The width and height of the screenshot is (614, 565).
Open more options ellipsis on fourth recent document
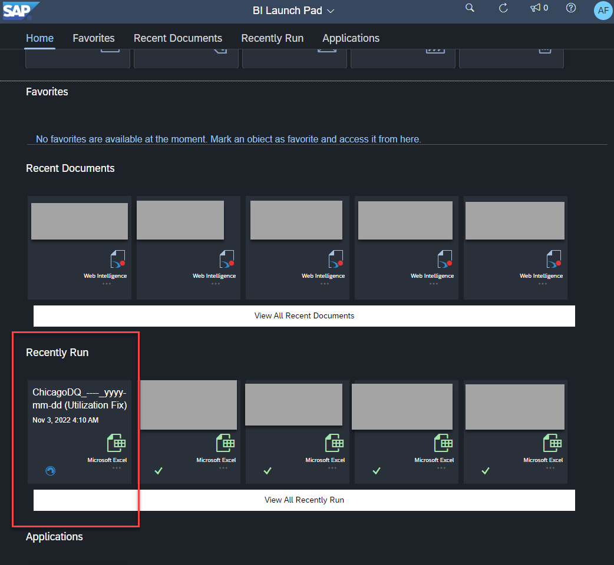(x=434, y=284)
